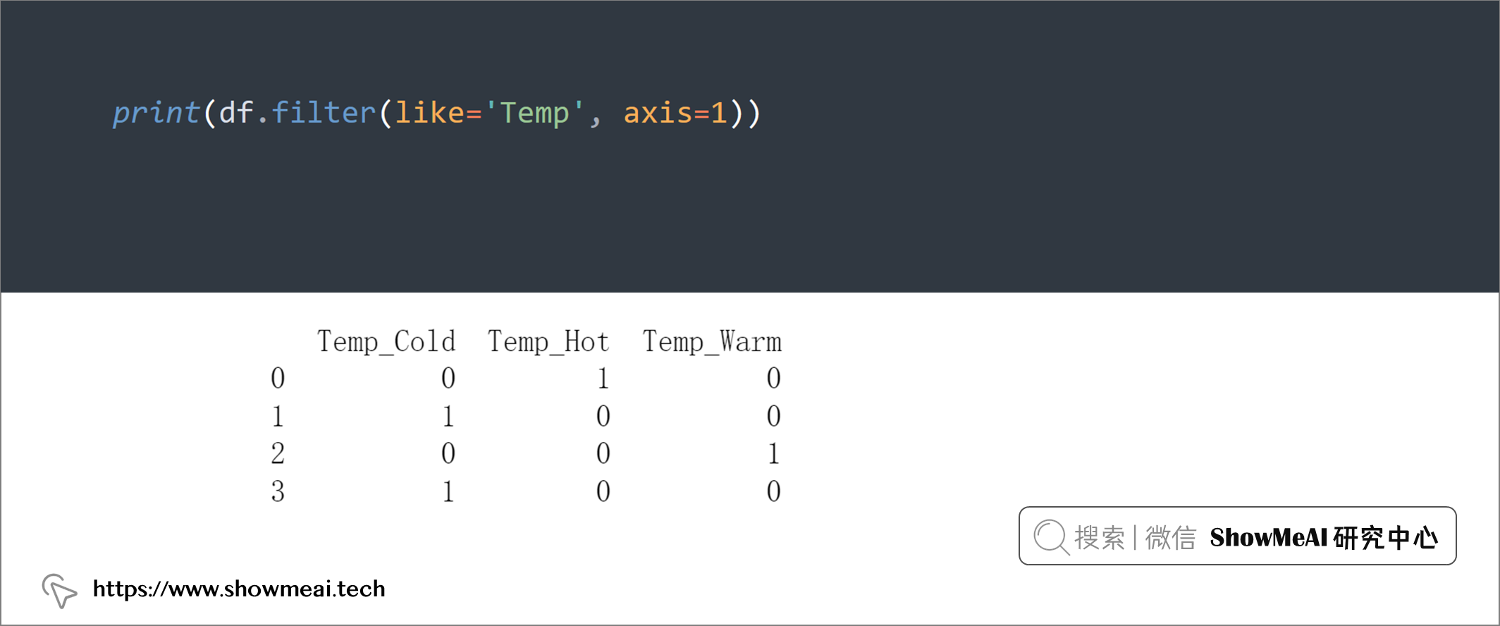This screenshot has height=626, width=1500.
Task: Click the Temp_Warm value in row 2
Action: pyautogui.click(x=774, y=453)
